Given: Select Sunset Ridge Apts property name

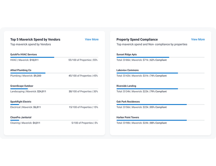Looking at the screenshot, I should [x=127, y=54].
